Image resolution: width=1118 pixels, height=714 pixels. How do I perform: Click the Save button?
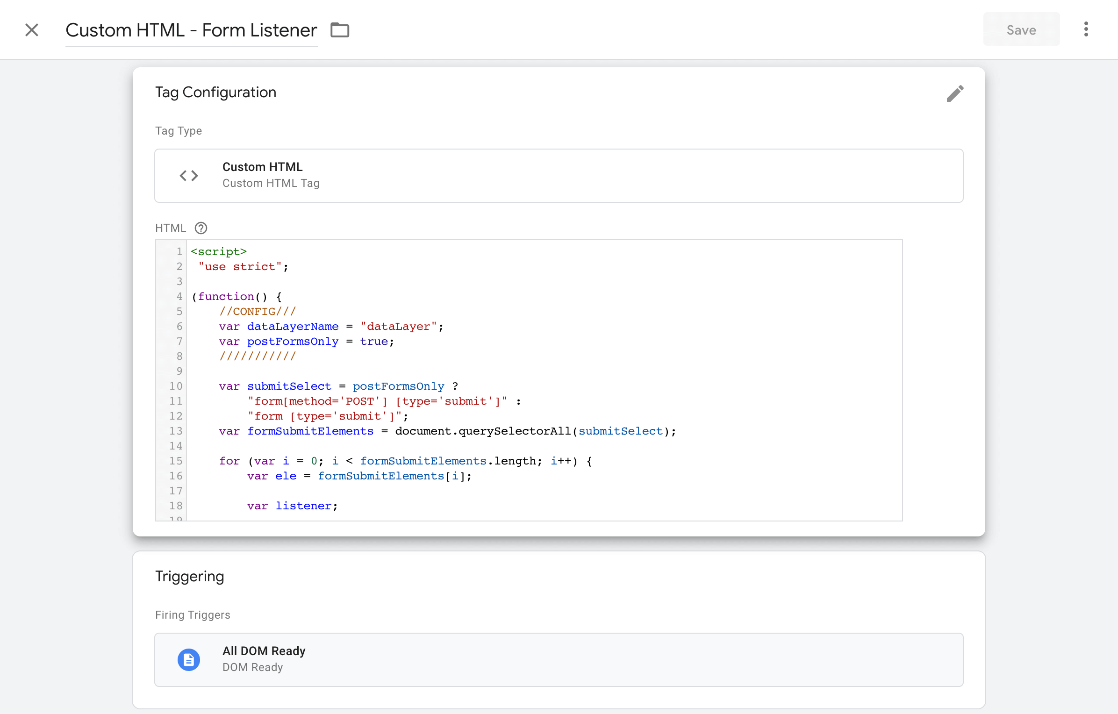click(x=1021, y=29)
